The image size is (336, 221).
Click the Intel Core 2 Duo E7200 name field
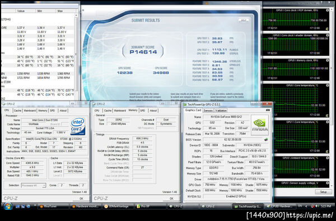(45, 120)
